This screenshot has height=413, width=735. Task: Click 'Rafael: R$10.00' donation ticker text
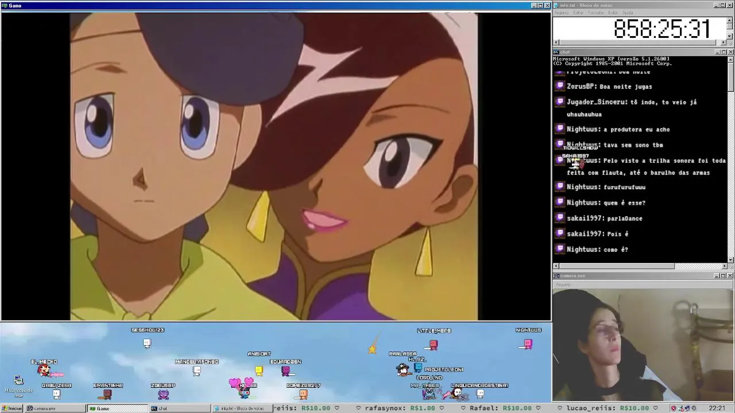click(501, 408)
